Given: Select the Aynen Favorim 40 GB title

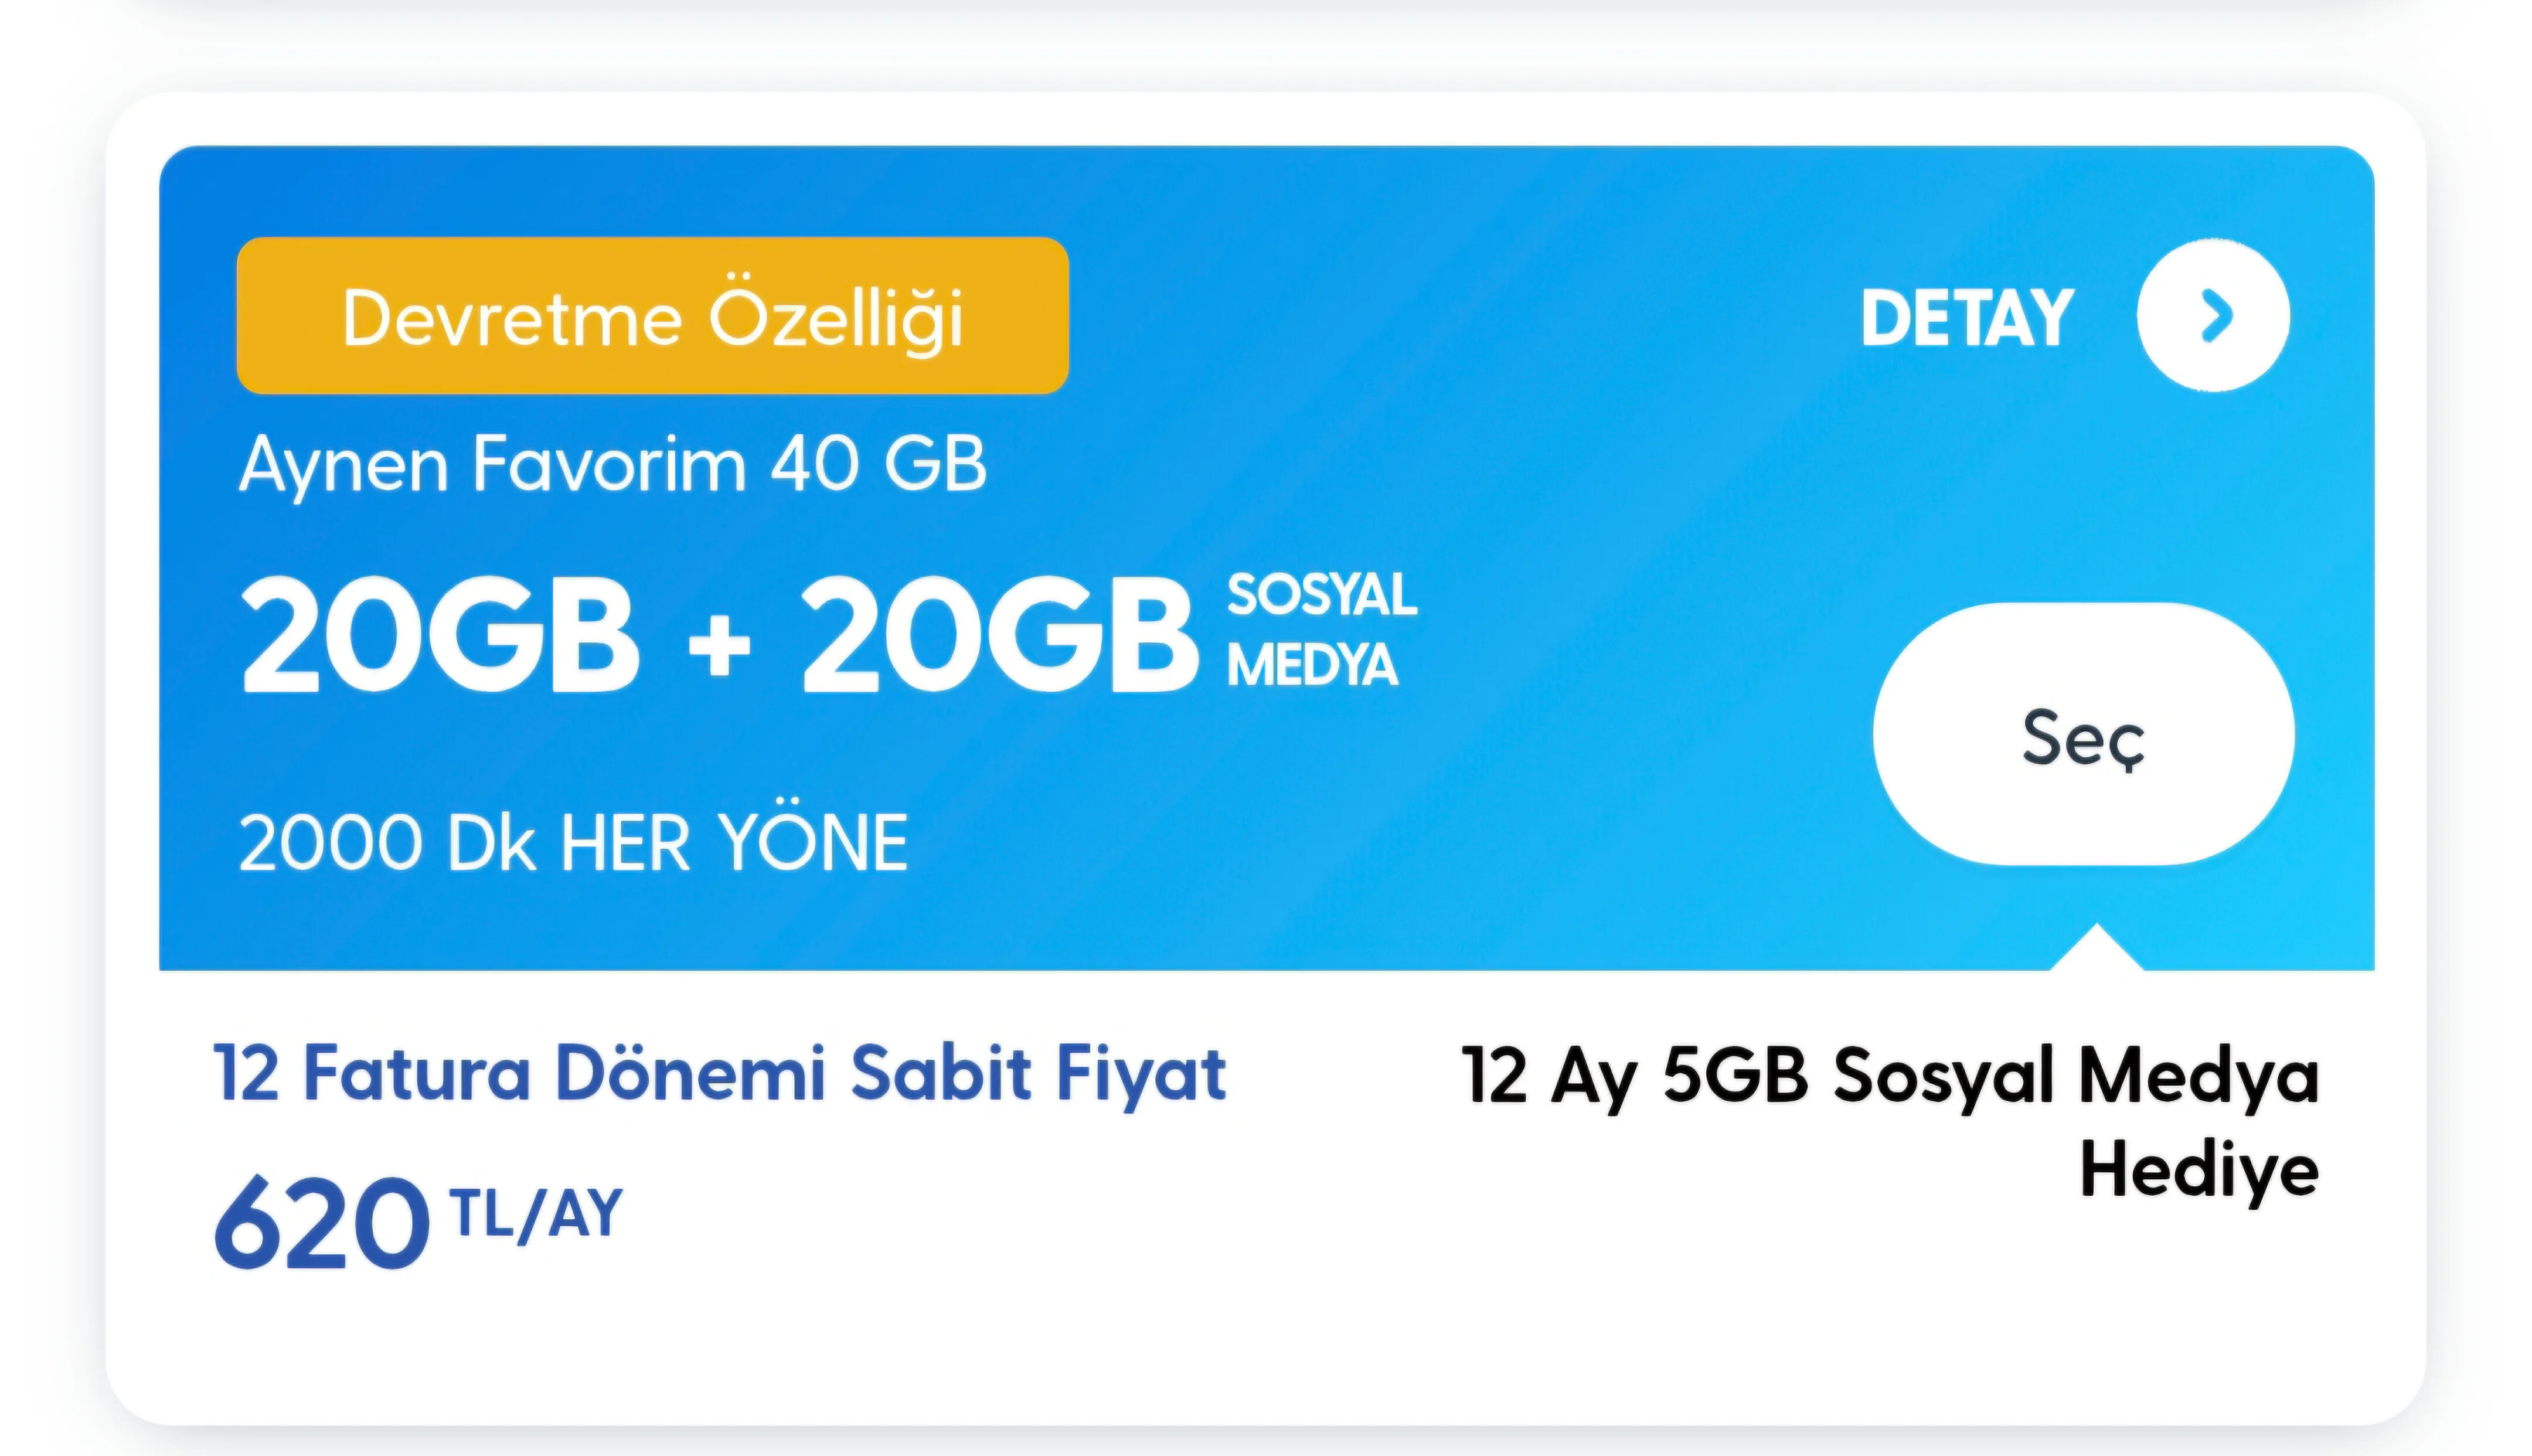Looking at the screenshot, I should (612, 465).
